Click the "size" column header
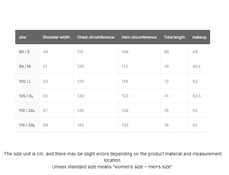 [x=23, y=37]
